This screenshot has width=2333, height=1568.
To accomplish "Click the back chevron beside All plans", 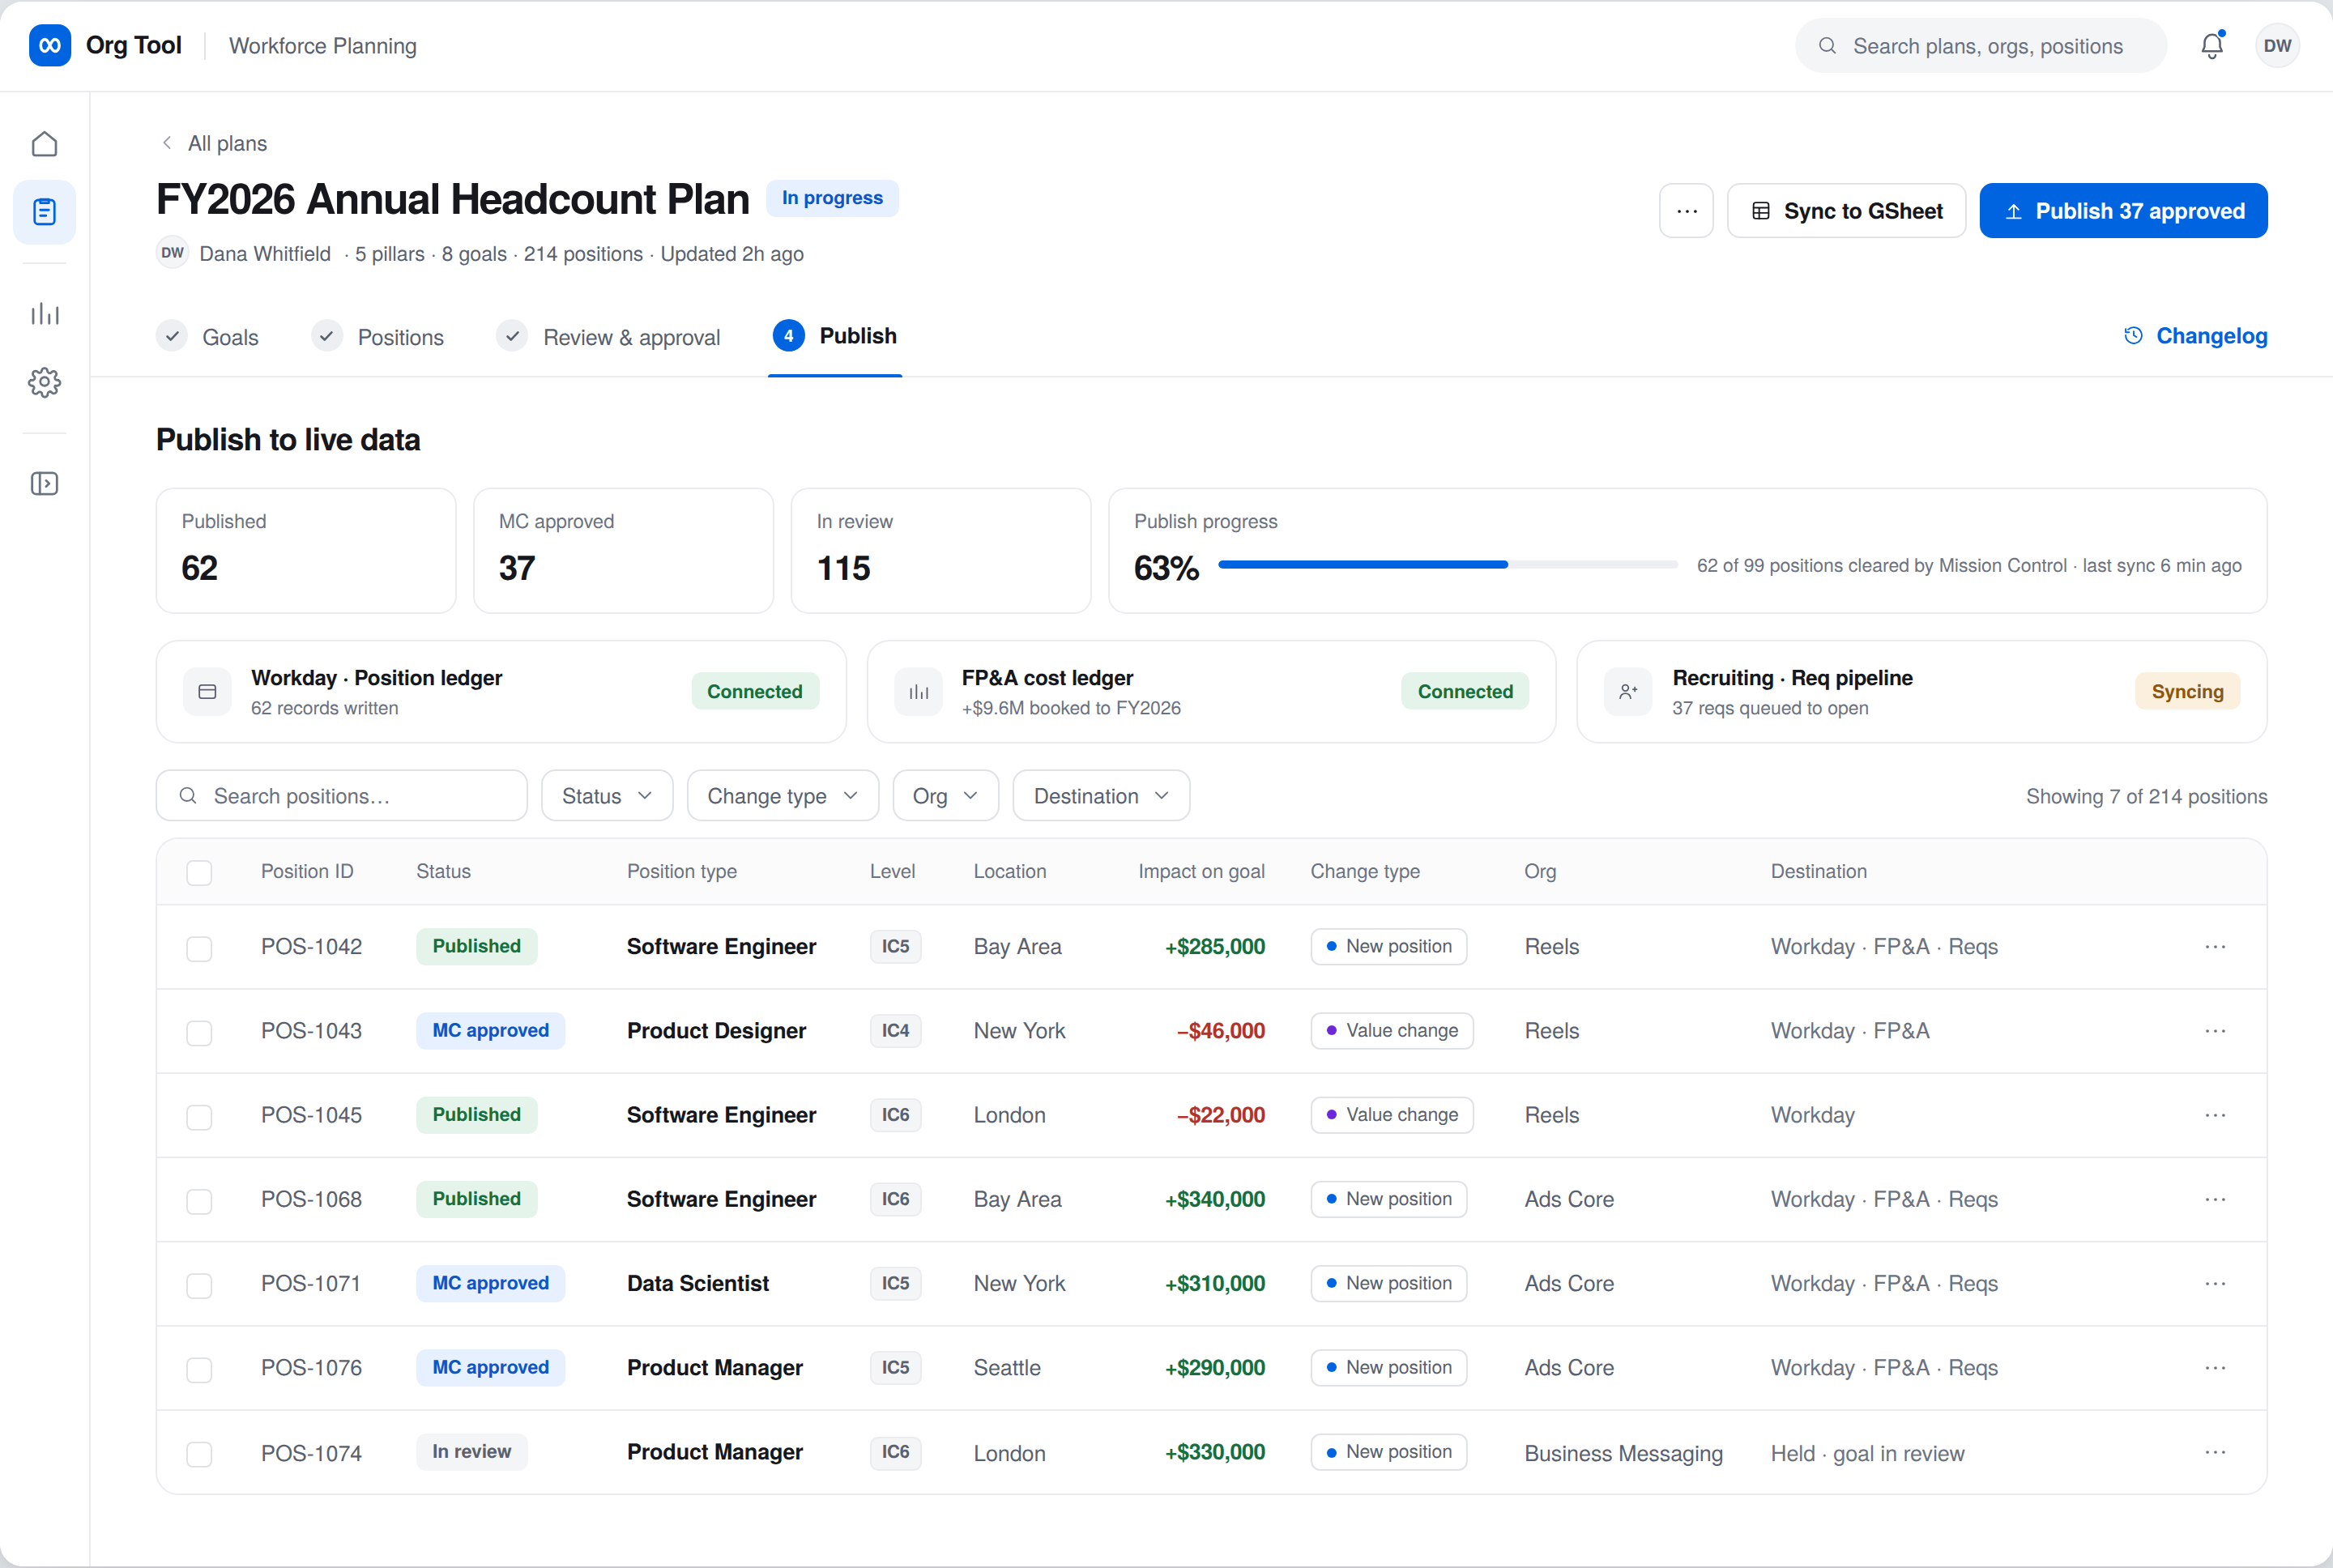I will (x=167, y=143).
